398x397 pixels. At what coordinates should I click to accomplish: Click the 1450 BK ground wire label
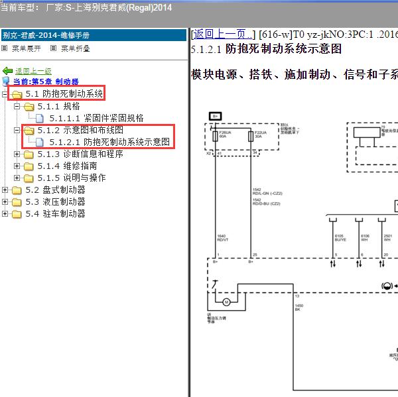299,308
